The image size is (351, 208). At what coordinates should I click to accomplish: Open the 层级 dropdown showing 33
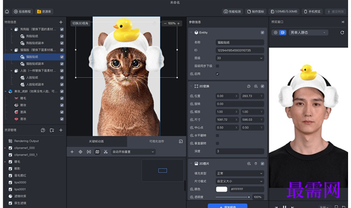(240, 58)
